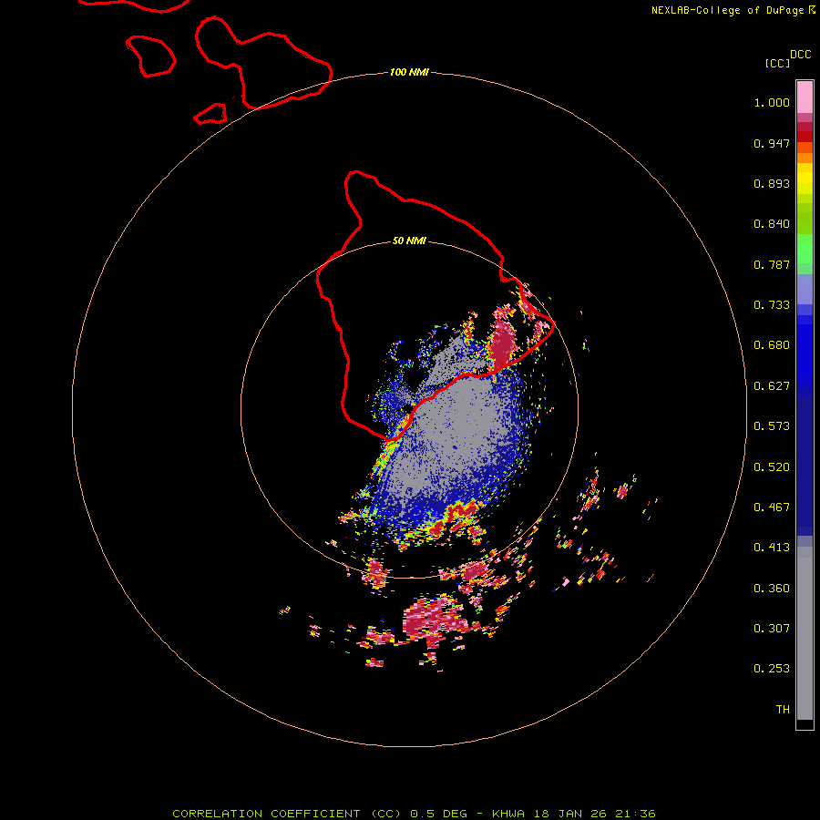Viewport: 820px width, 820px height.
Task: Select the 0.307 scale value
Action: (772, 629)
